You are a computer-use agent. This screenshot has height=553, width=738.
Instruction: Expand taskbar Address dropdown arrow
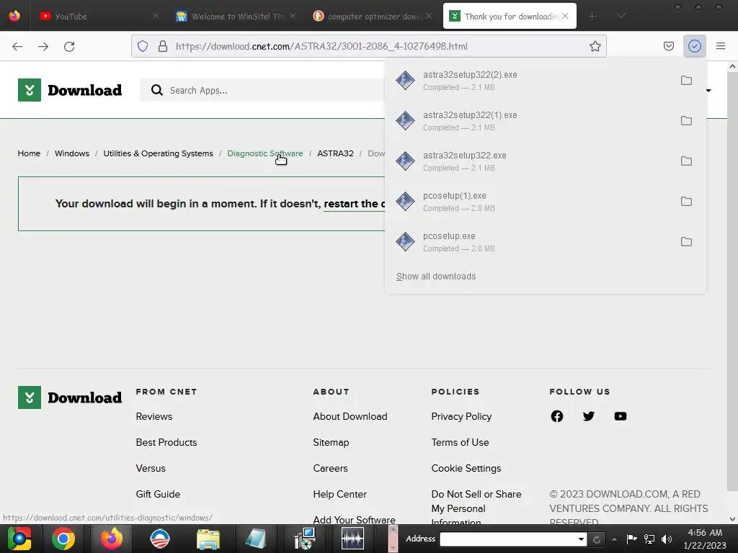point(582,539)
